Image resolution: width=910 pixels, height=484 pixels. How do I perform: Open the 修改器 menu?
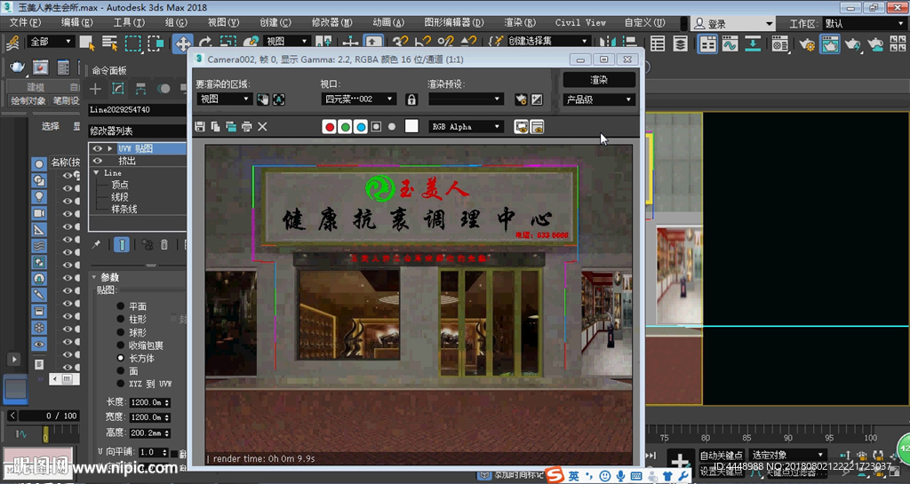(x=331, y=22)
